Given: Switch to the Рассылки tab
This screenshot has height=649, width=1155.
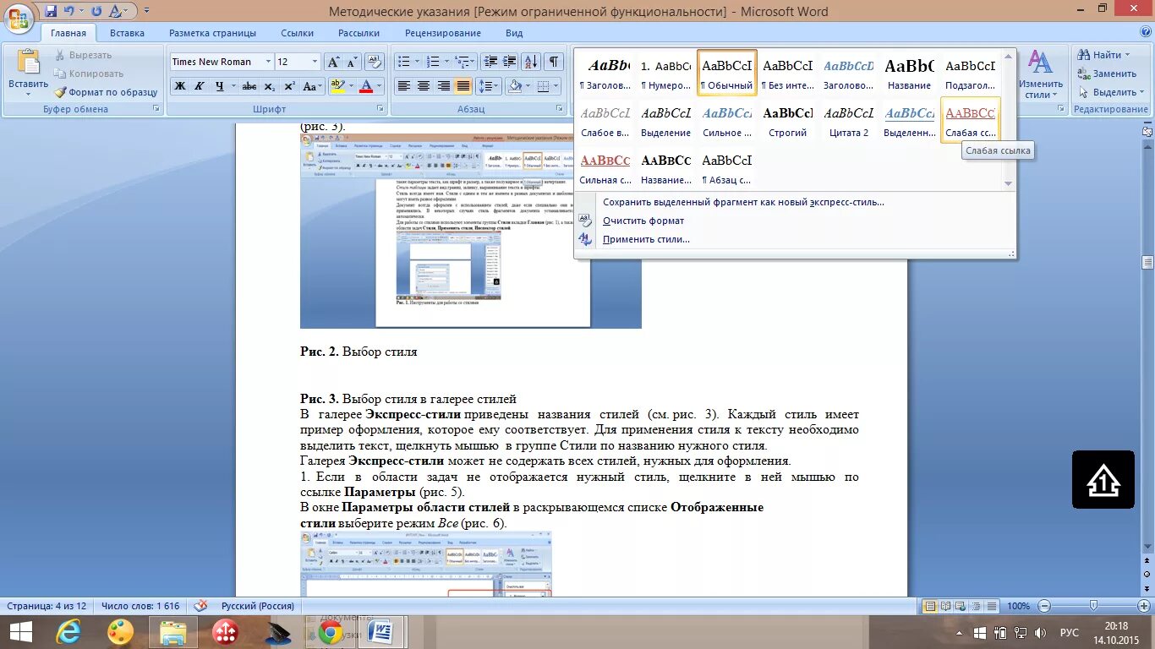Looking at the screenshot, I should tap(359, 33).
